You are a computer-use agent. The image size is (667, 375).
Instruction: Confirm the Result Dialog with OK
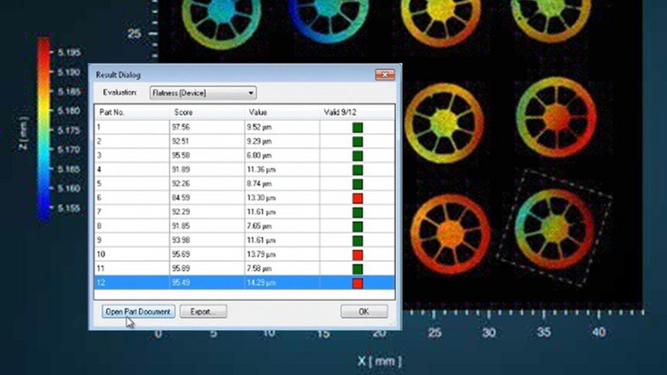(365, 311)
